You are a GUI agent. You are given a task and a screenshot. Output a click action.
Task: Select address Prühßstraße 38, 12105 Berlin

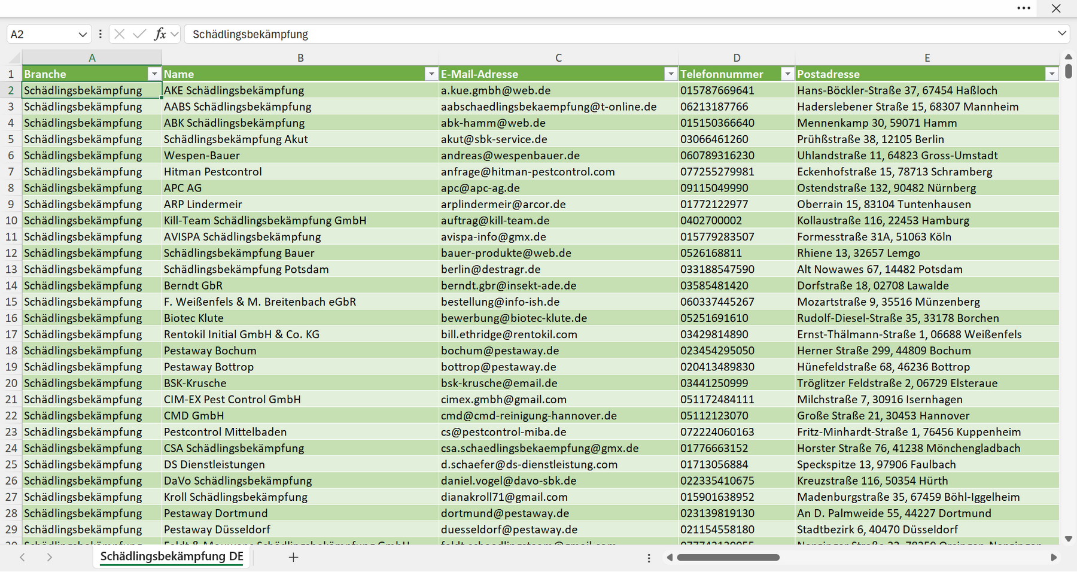coord(927,139)
